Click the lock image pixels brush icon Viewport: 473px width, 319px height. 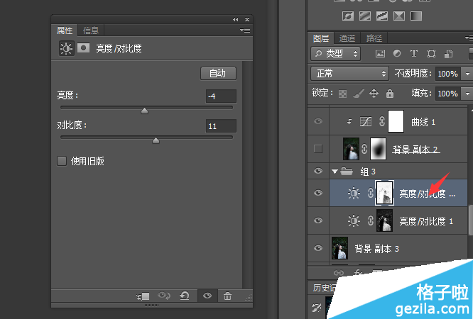pos(359,94)
